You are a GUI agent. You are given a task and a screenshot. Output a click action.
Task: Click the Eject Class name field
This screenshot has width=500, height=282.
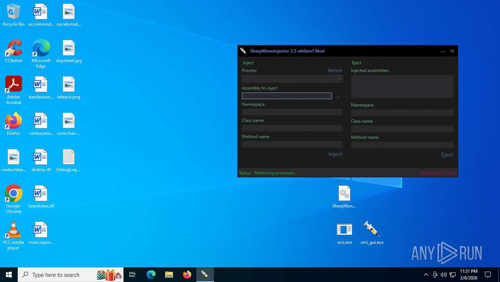(x=402, y=129)
